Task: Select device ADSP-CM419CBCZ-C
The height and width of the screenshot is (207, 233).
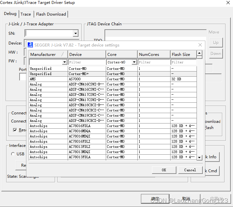Action: click(113, 115)
